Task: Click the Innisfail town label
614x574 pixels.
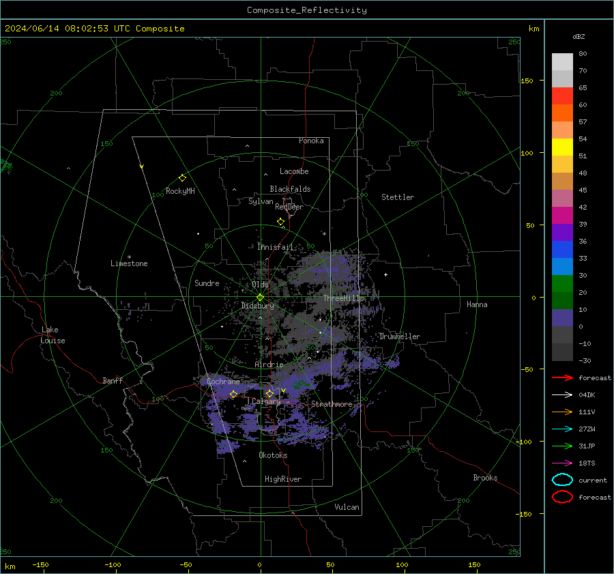Action: click(x=275, y=247)
